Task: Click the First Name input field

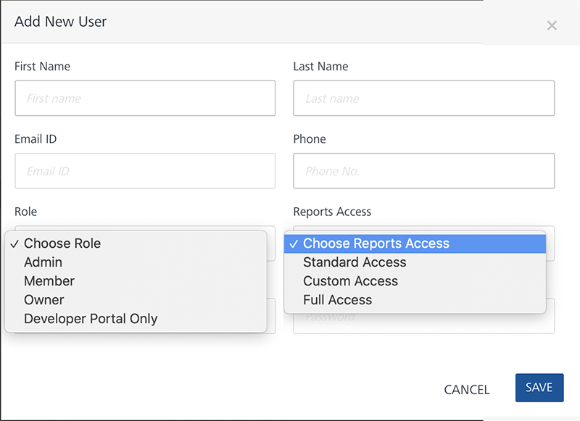Action: [145, 99]
